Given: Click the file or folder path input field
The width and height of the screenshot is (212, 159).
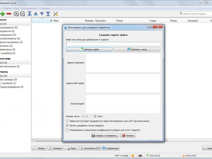Looking at the screenshot, I should click(x=113, y=44).
